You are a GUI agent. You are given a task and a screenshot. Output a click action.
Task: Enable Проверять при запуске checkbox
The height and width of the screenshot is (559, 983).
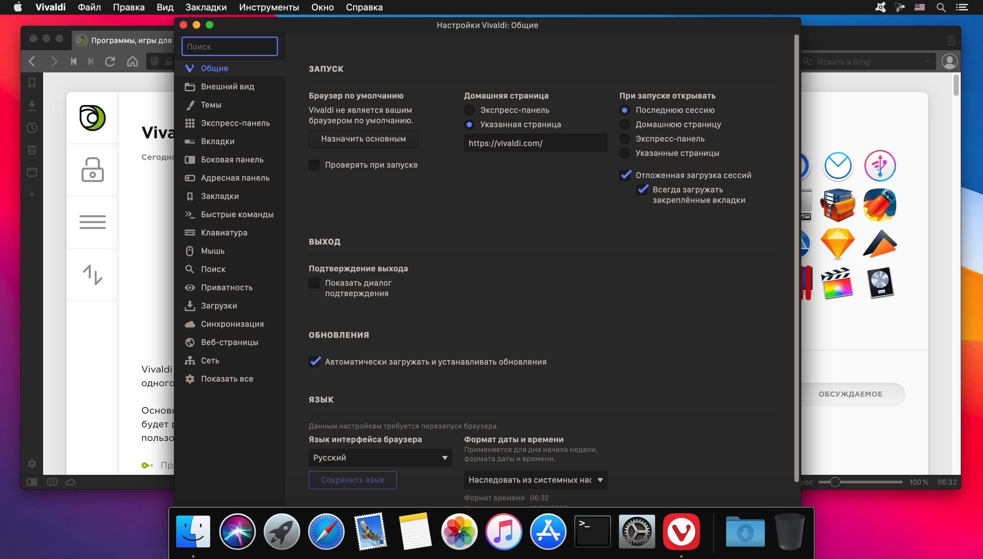pyautogui.click(x=314, y=165)
